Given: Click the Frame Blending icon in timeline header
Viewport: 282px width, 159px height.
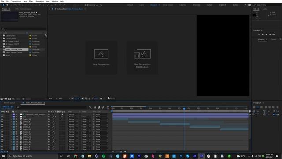Looking at the screenshot, I should [x=99, y=107].
